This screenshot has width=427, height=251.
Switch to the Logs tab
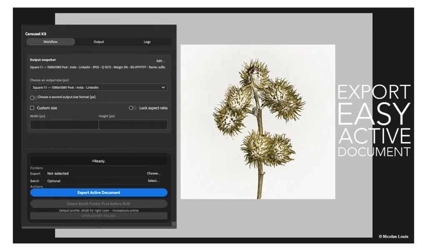147,42
